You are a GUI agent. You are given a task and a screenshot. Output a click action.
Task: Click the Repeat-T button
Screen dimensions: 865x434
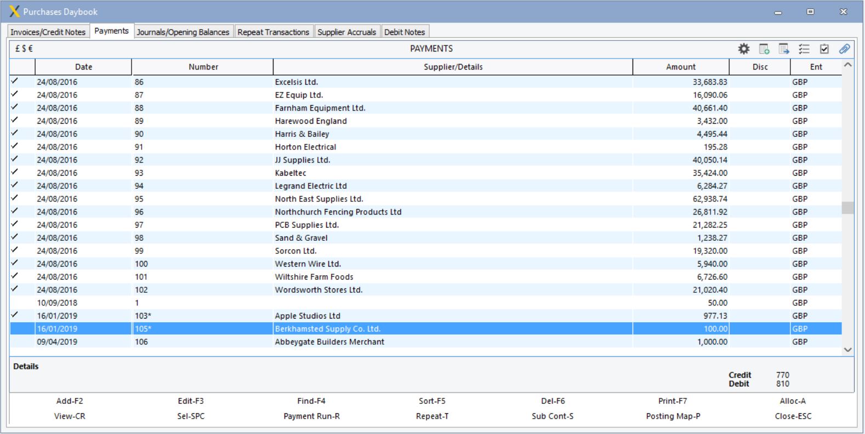(433, 416)
